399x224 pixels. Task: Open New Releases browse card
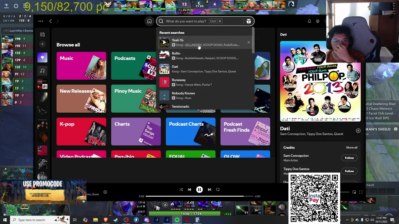pyautogui.click(x=81, y=99)
